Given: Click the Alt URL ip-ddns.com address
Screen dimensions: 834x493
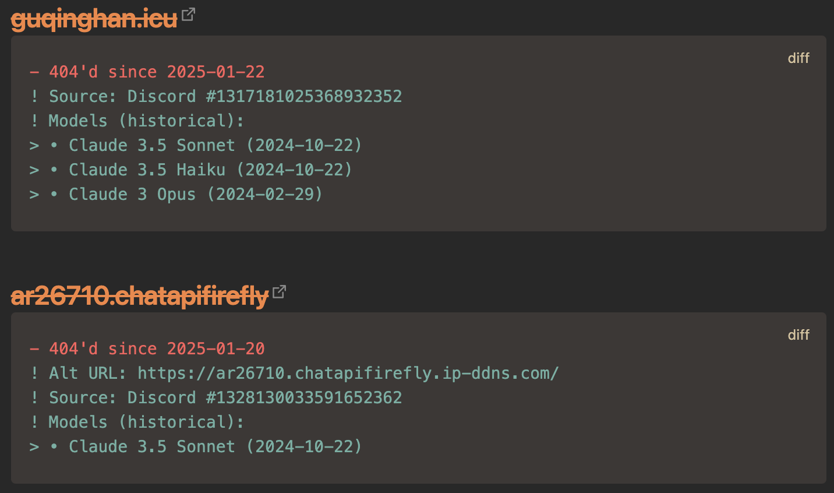Looking at the screenshot, I should (x=348, y=373).
